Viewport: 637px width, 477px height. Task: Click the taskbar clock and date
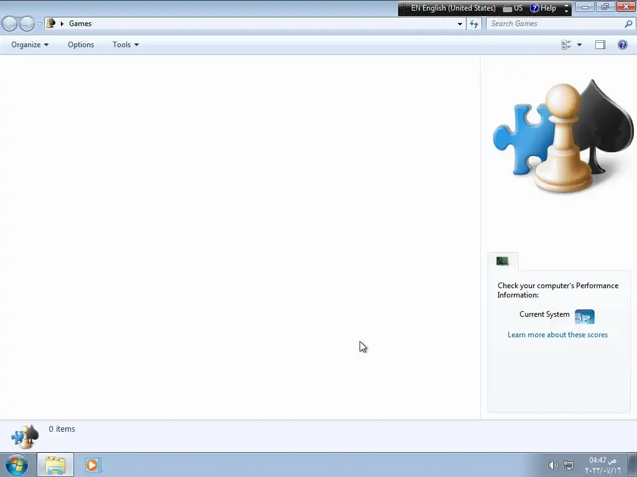(x=603, y=465)
